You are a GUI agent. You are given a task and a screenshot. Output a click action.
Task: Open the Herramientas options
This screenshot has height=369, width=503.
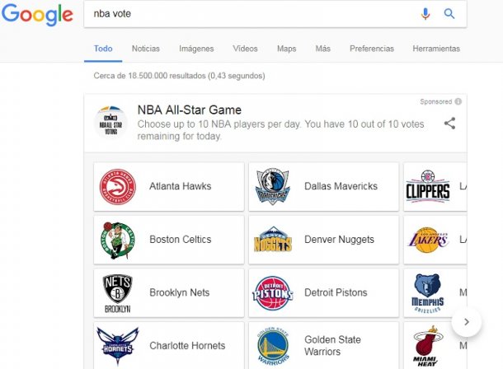[435, 49]
